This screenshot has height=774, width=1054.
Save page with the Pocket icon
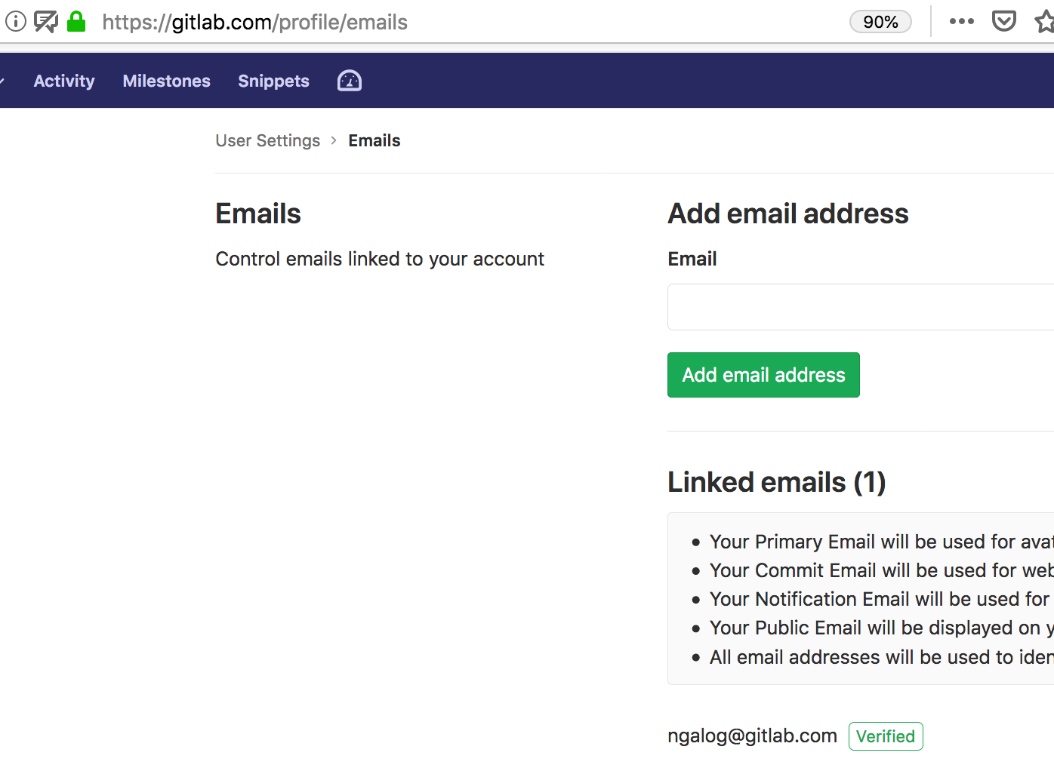tap(1003, 22)
